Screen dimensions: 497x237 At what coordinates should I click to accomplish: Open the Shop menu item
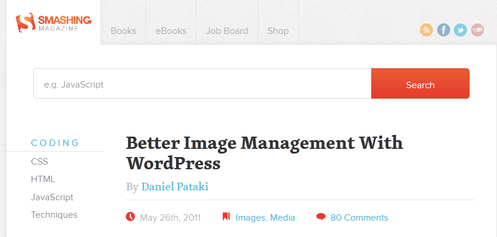pos(278,31)
